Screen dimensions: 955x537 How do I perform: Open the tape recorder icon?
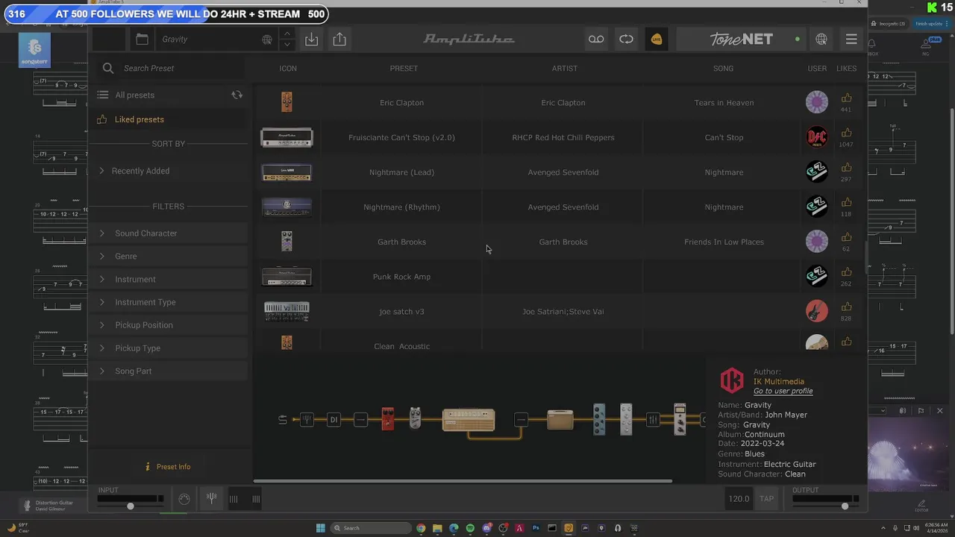click(596, 40)
